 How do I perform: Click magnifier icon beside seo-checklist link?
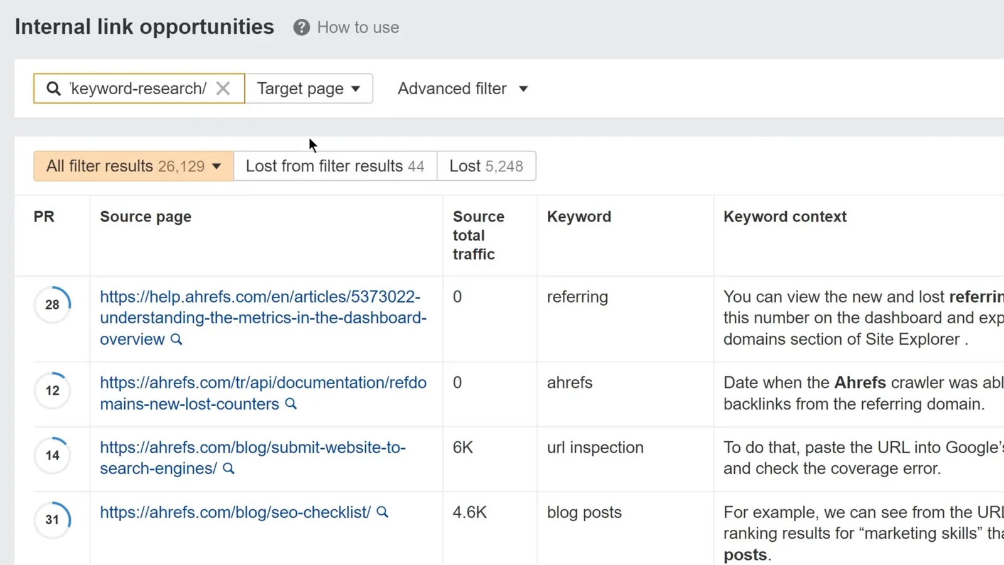[x=382, y=512]
